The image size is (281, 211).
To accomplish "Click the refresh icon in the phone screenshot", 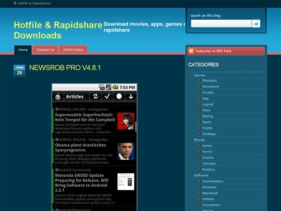I will [x=96, y=96].
